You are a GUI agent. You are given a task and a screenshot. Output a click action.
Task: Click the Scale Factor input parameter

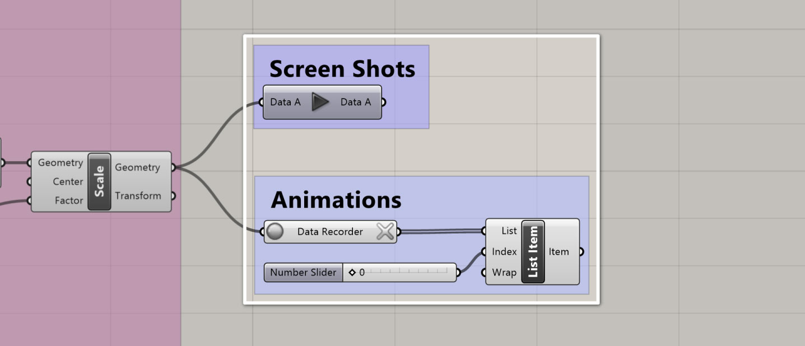(x=69, y=200)
